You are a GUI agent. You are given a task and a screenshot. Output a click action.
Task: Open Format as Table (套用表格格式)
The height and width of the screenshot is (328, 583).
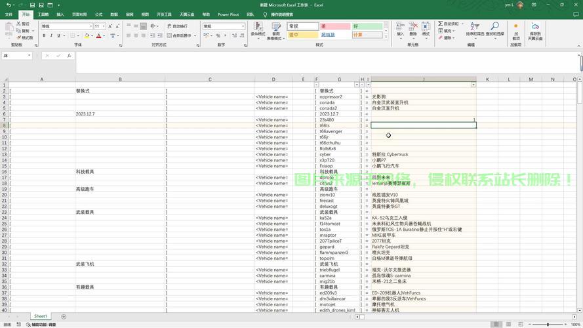[276, 30]
